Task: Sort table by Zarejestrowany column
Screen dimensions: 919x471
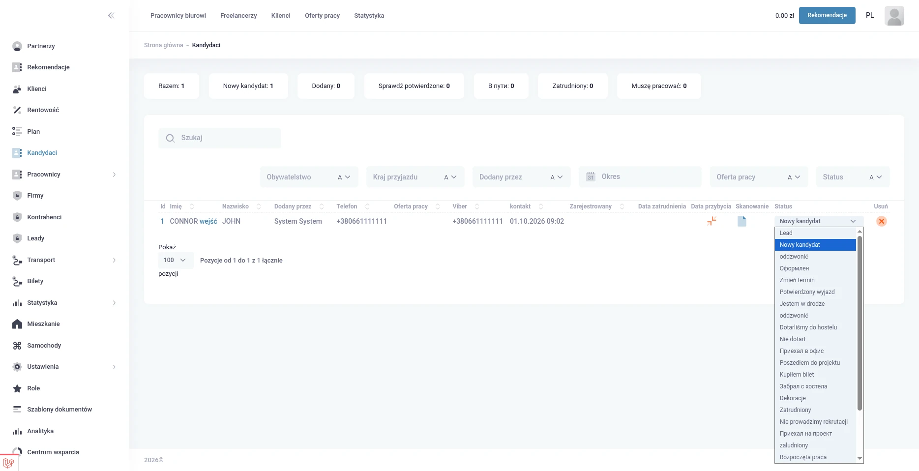Action: pyautogui.click(x=622, y=206)
